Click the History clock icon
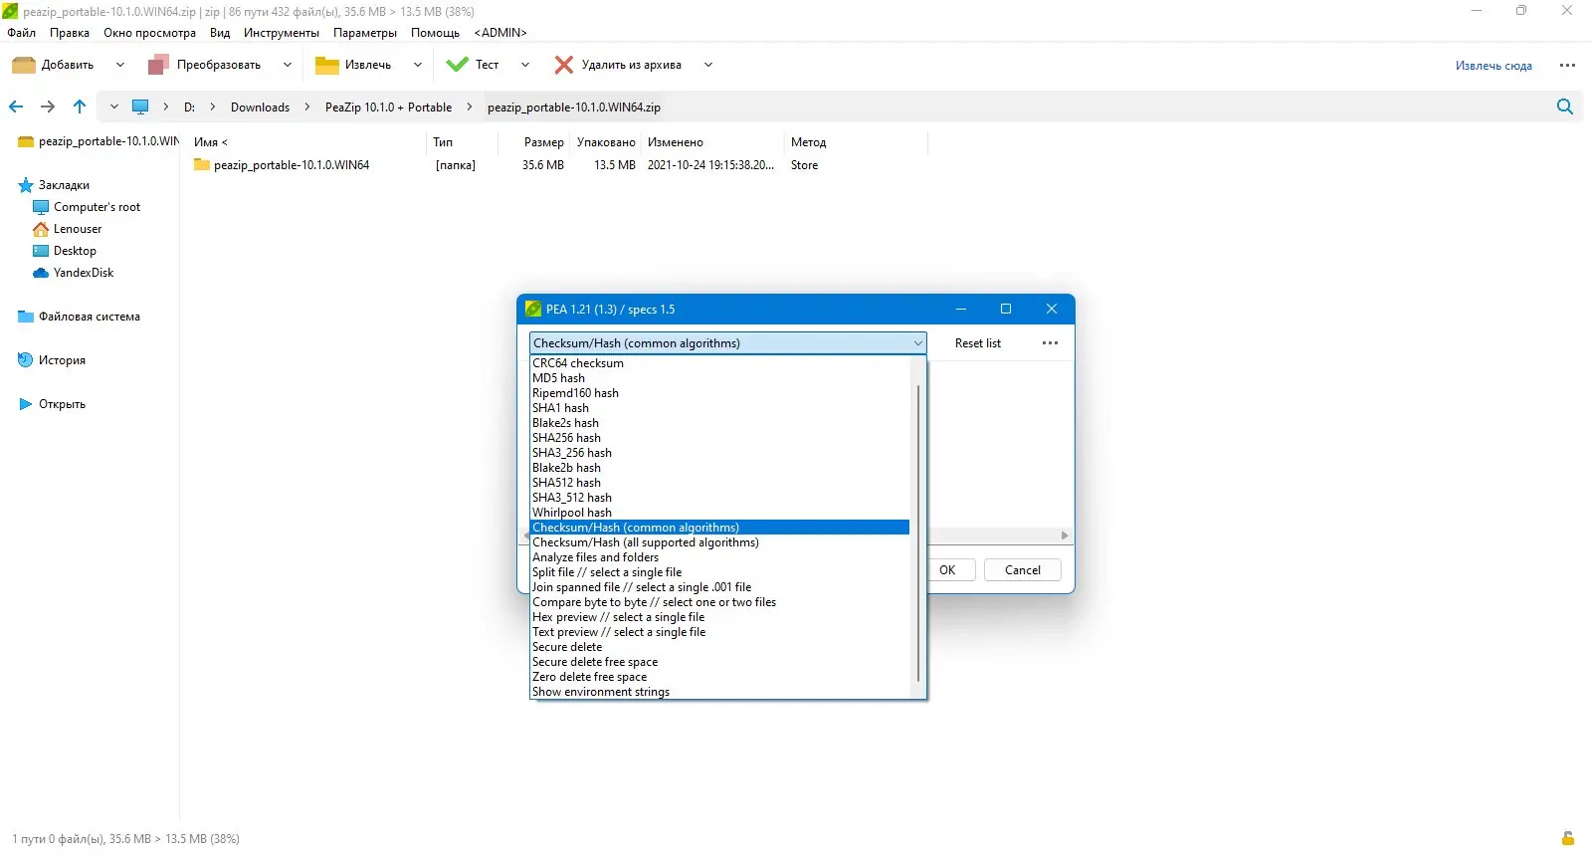Viewport: 1592px width, 856px height. [26, 360]
